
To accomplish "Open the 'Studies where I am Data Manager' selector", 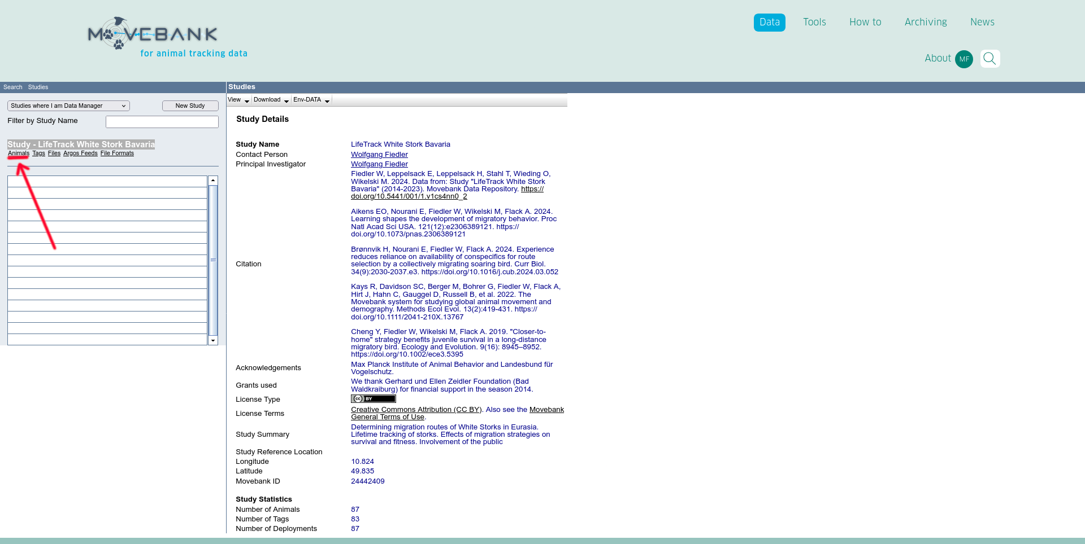I will (x=68, y=106).
